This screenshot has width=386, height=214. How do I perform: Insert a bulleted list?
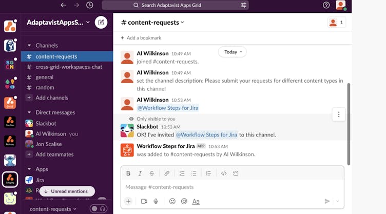coord(194,173)
